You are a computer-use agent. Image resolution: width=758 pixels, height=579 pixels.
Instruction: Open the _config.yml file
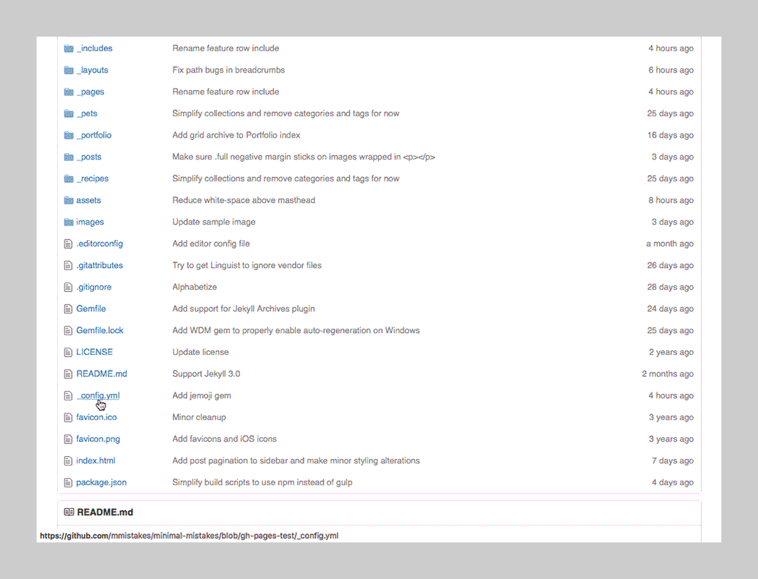(x=98, y=395)
